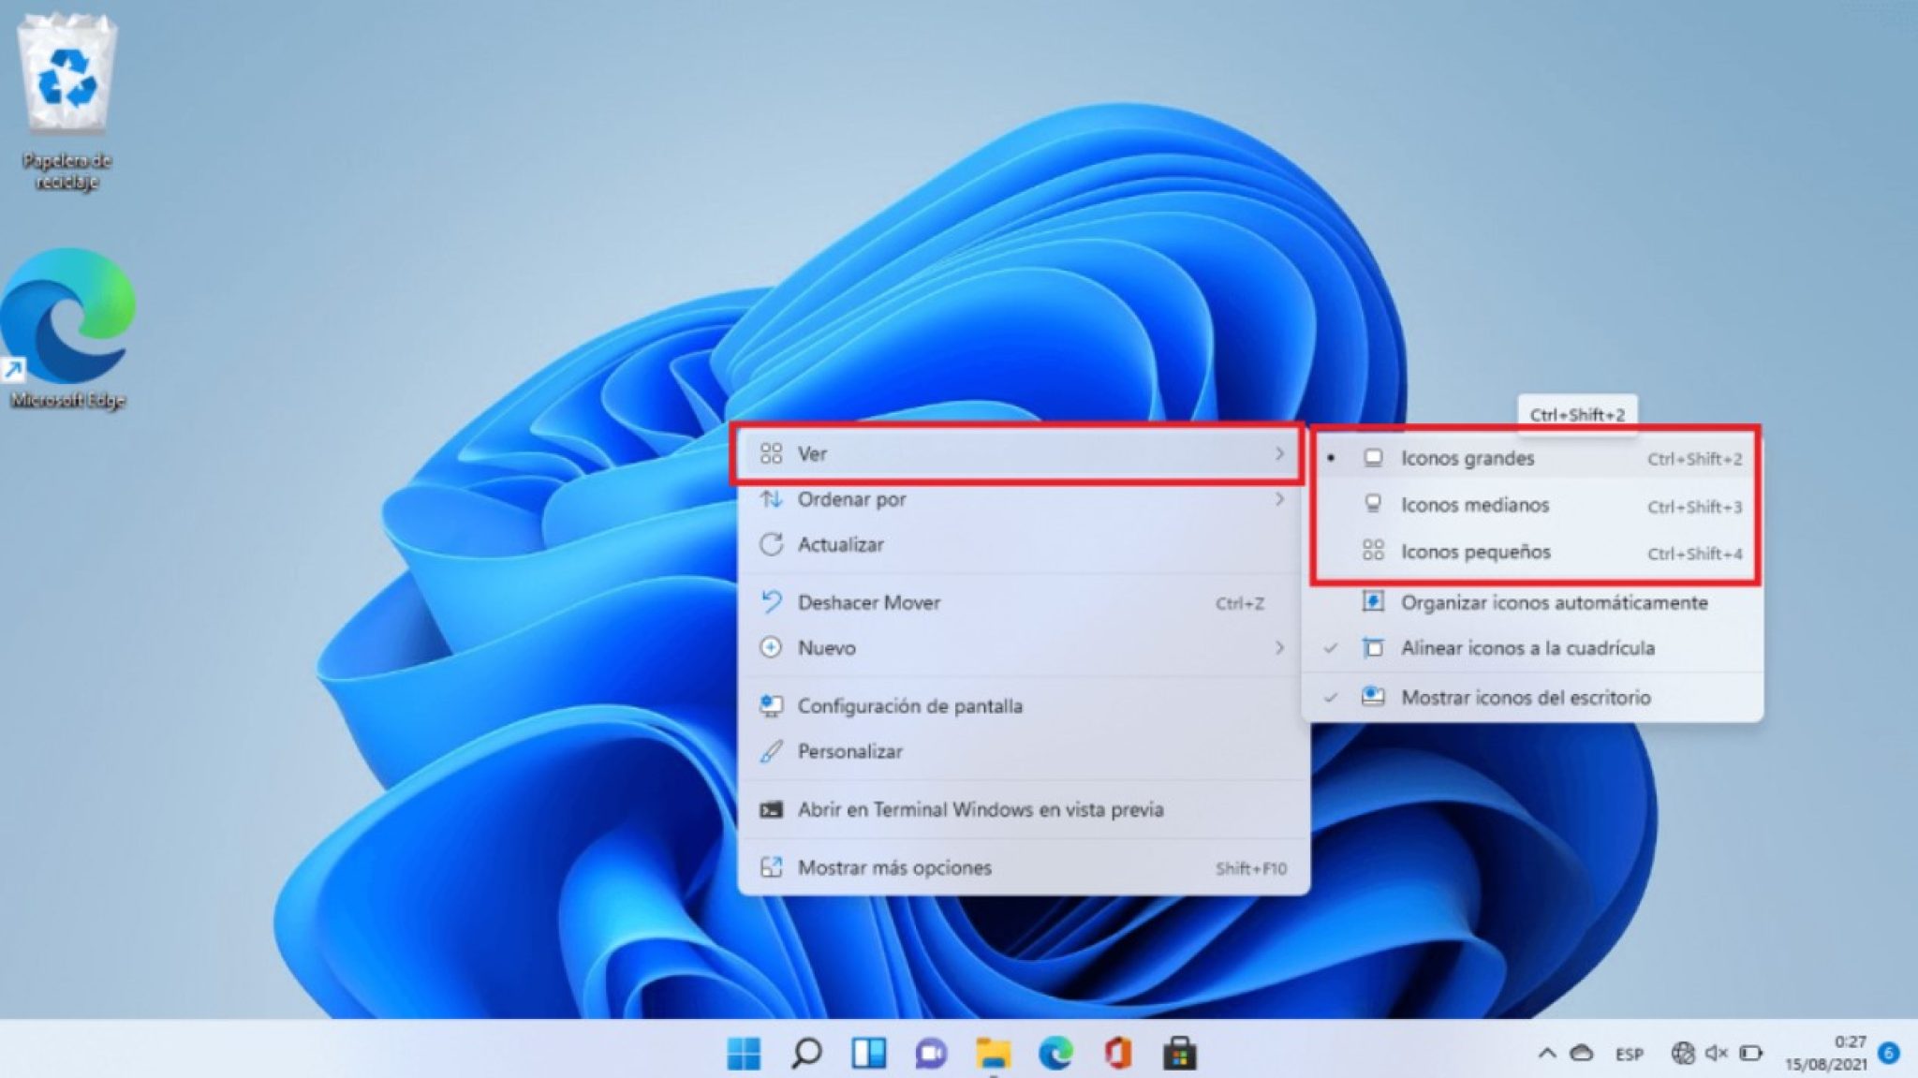Screen dimensions: 1918x1078
Task: Choose Personalizar option
Action: 1023,751
